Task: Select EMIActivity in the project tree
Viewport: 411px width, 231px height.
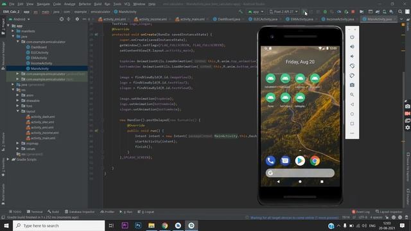Action: (39, 58)
